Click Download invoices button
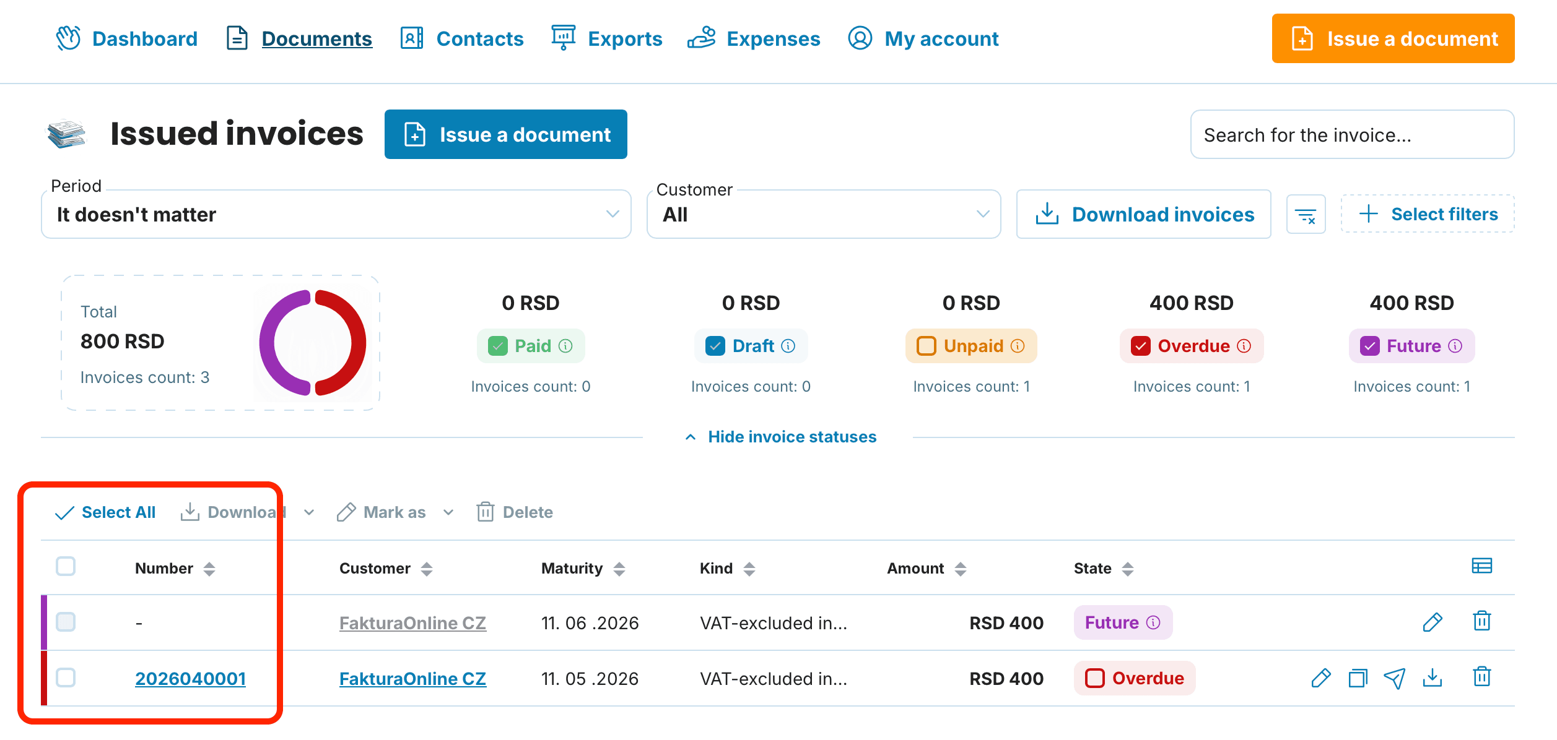1557x740 pixels. [x=1143, y=214]
